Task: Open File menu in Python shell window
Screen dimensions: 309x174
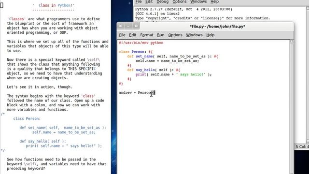Action: tap(139, 1)
